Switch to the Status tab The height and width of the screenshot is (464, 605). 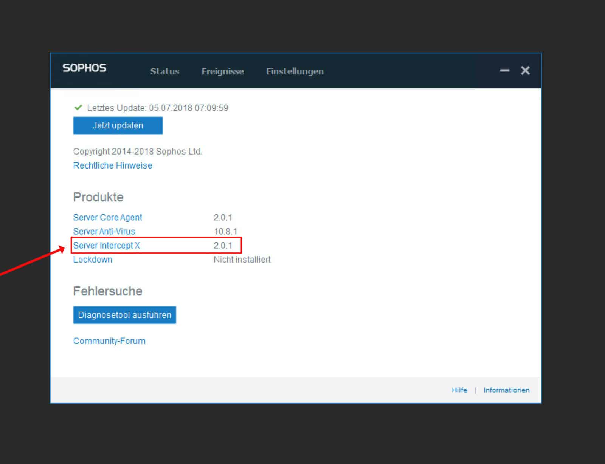[x=164, y=71]
